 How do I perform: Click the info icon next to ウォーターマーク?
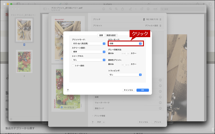coord(160,103)
